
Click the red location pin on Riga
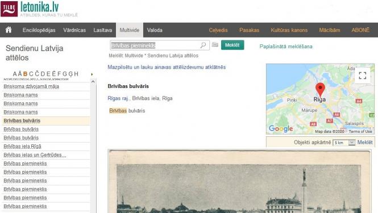tap(320, 90)
